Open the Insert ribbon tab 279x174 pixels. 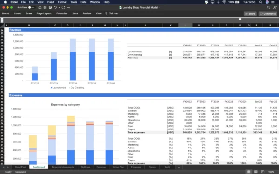18,13
